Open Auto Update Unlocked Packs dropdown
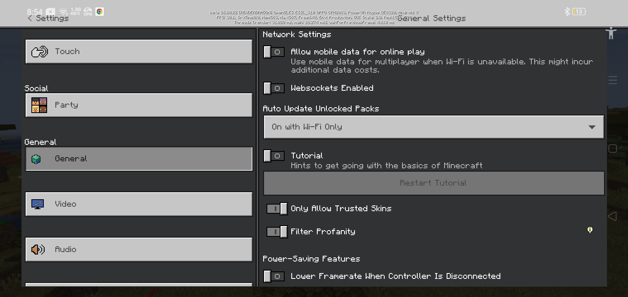 coord(434,127)
